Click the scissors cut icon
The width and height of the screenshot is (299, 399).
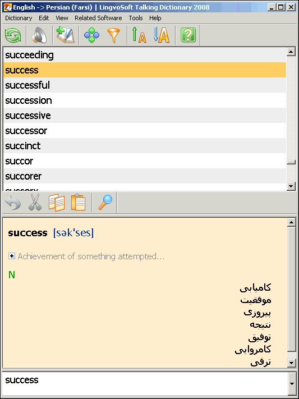pyautogui.click(x=35, y=203)
